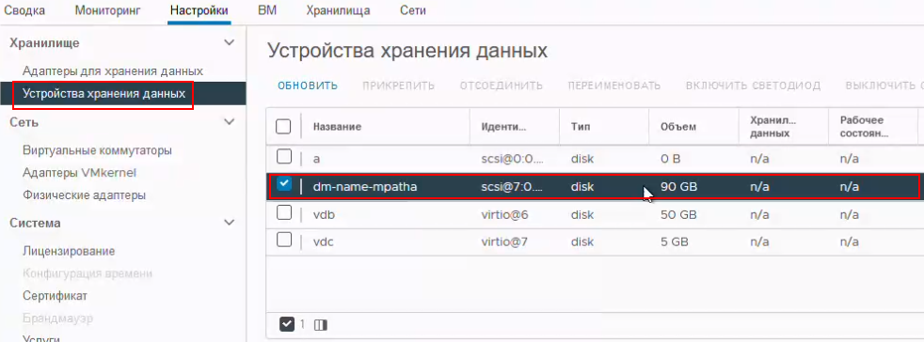
Task: Click the vdc device name
Action: (x=324, y=241)
